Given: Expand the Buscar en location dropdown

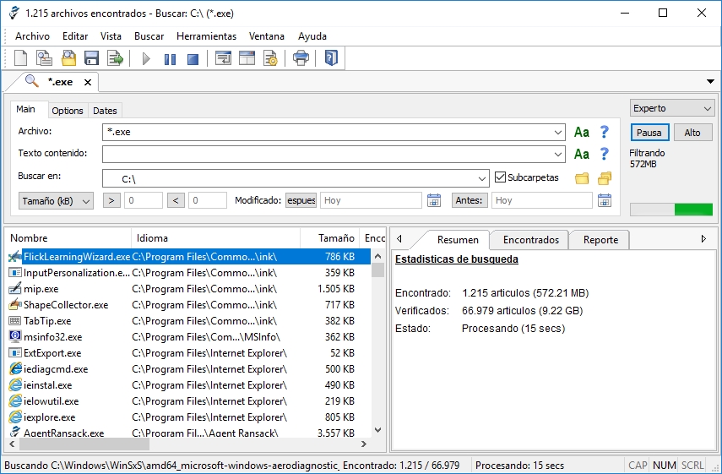Looking at the screenshot, I should [x=481, y=179].
